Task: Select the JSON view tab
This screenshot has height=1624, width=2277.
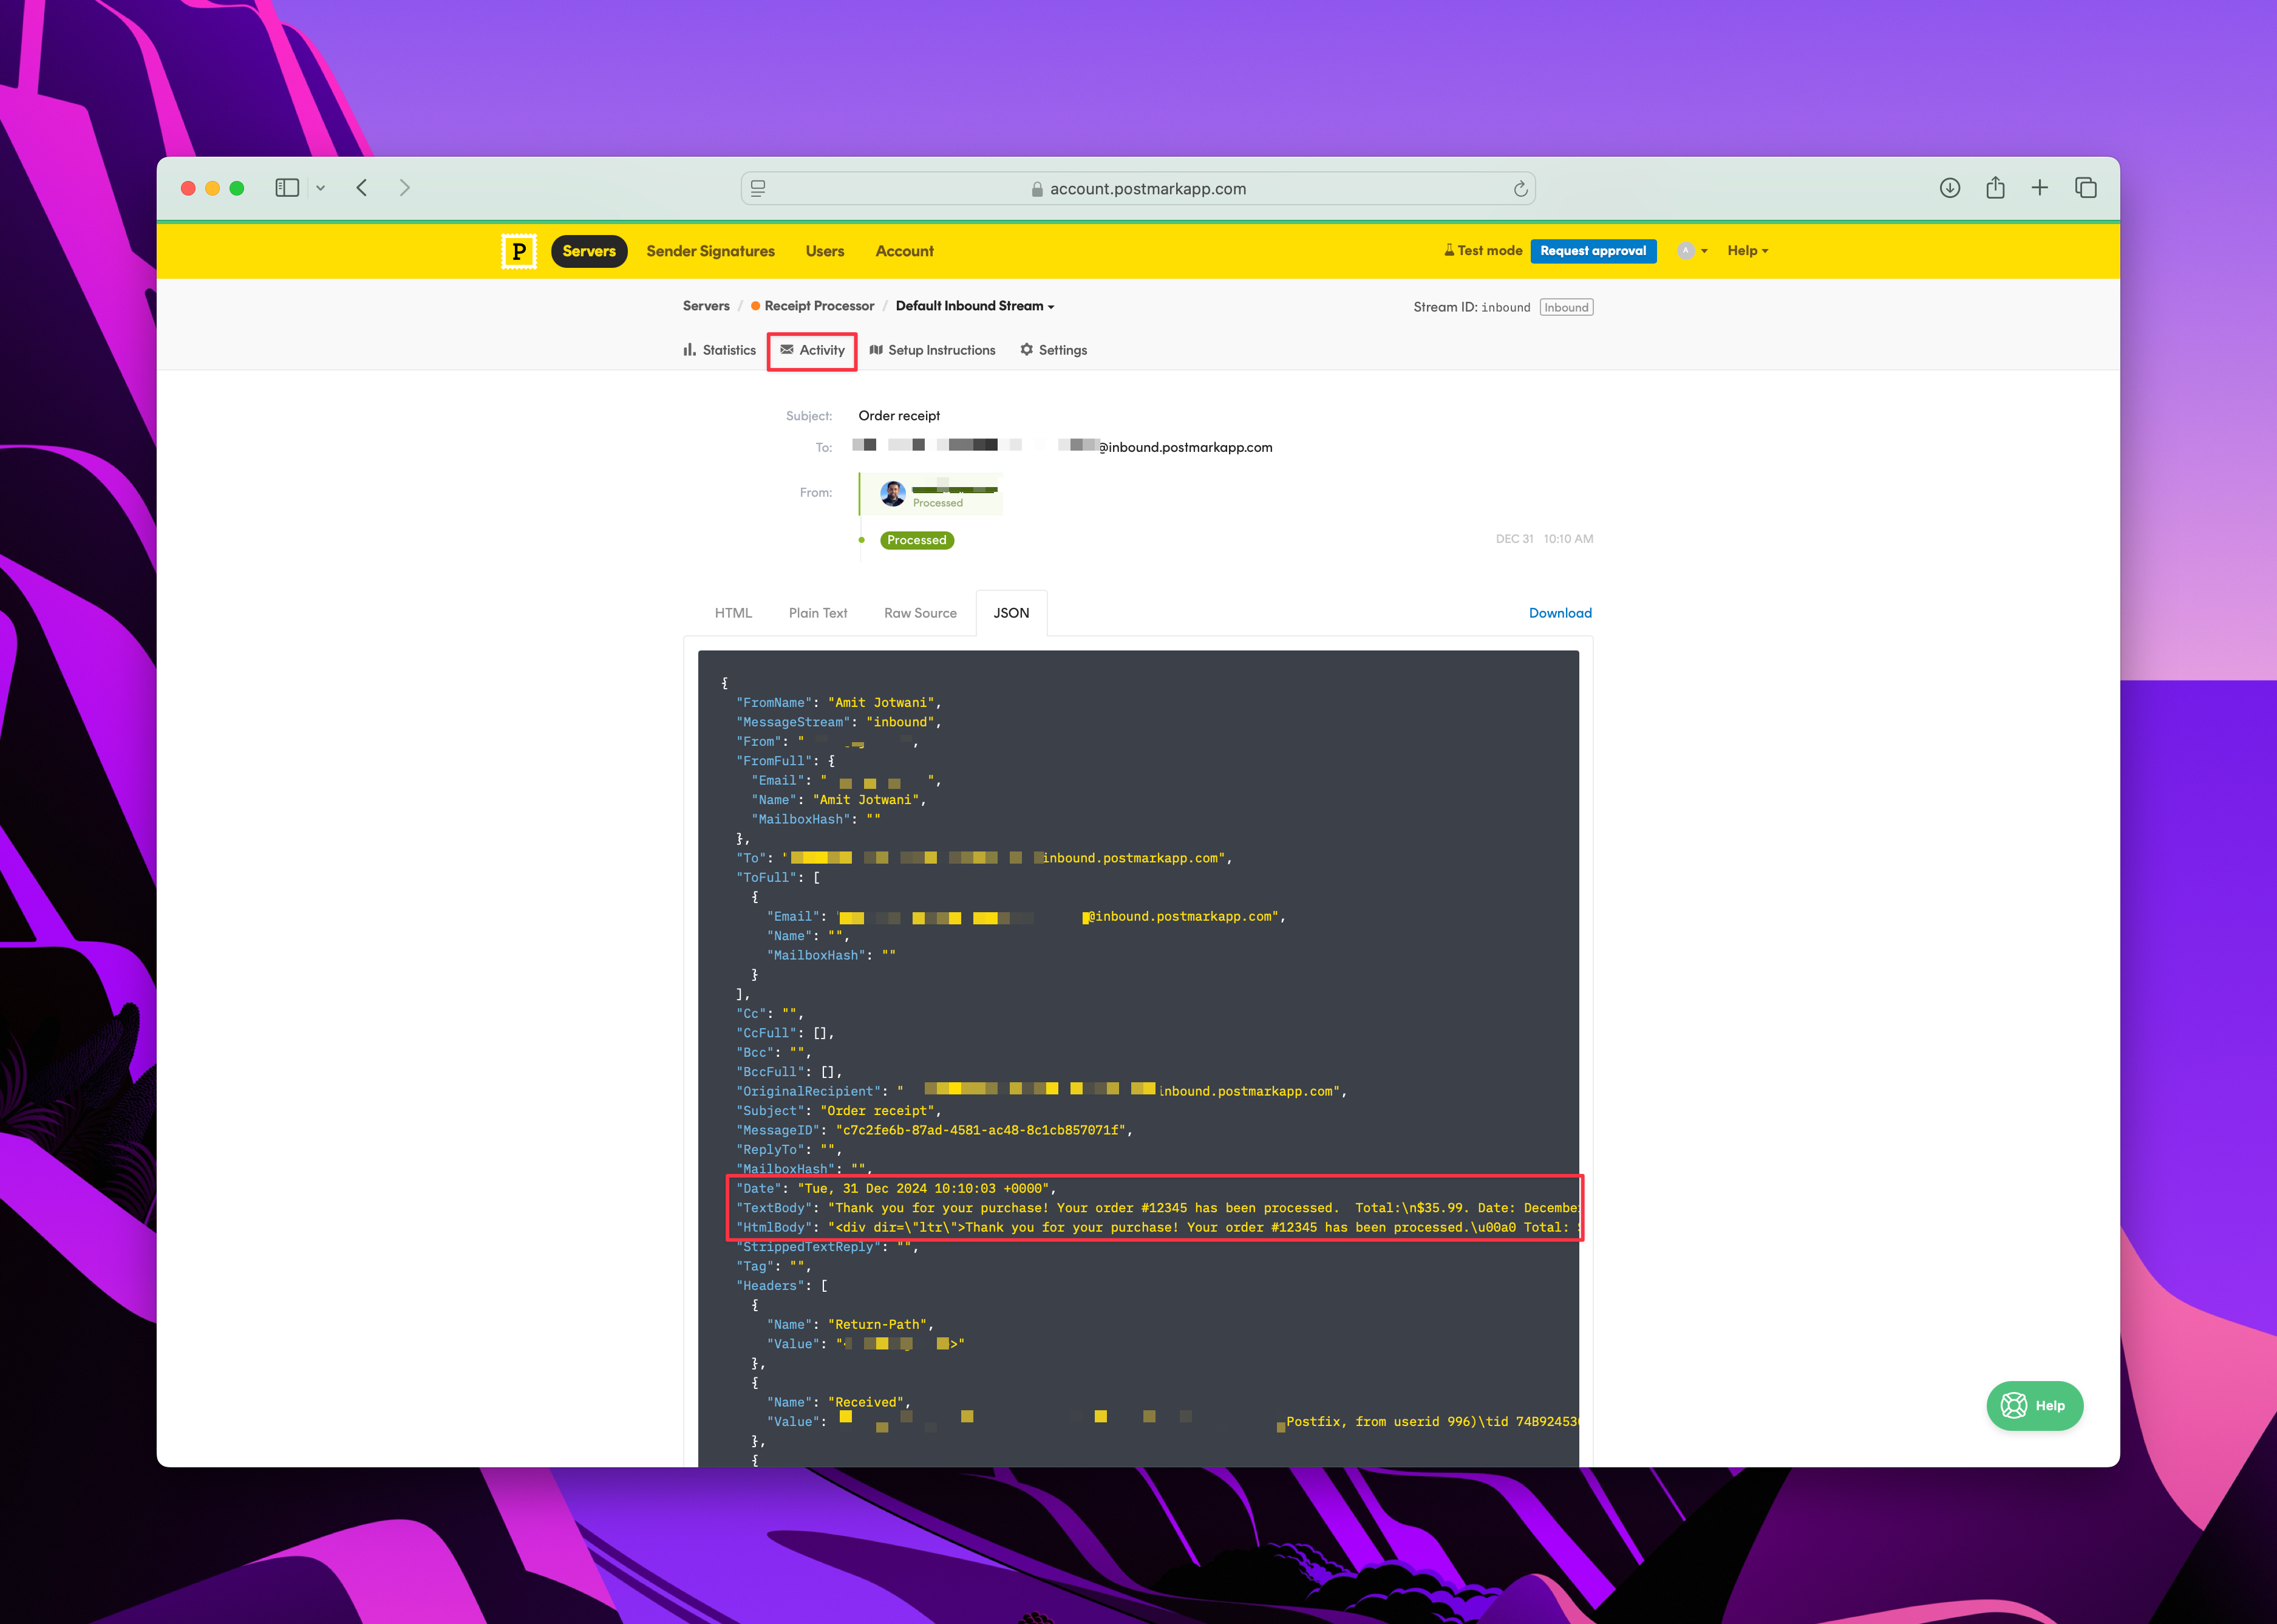Action: (x=1010, y=613)
